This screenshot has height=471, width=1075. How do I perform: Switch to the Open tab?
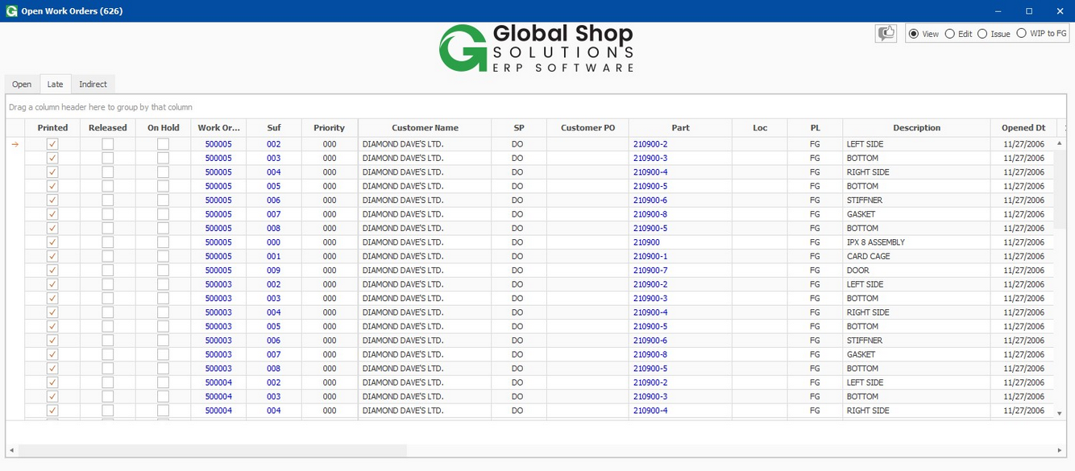[22, 85]
